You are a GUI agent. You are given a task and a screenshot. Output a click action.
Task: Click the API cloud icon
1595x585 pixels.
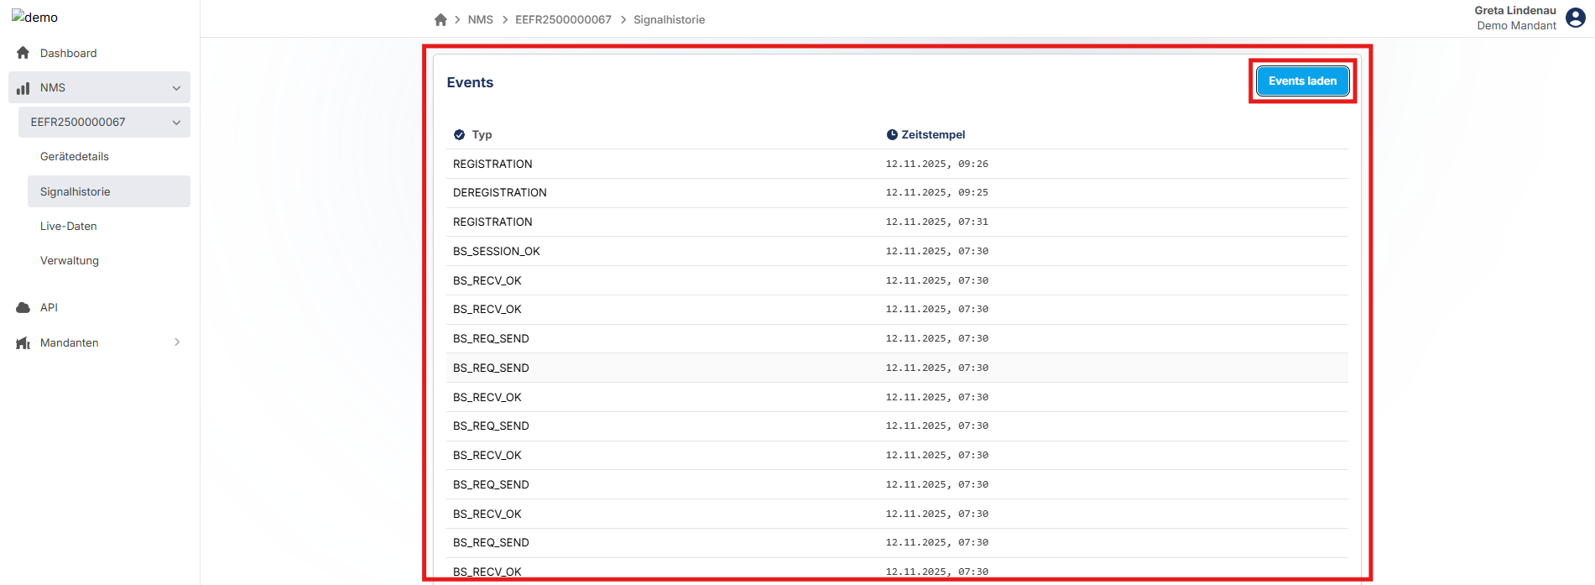click(23, 307)
